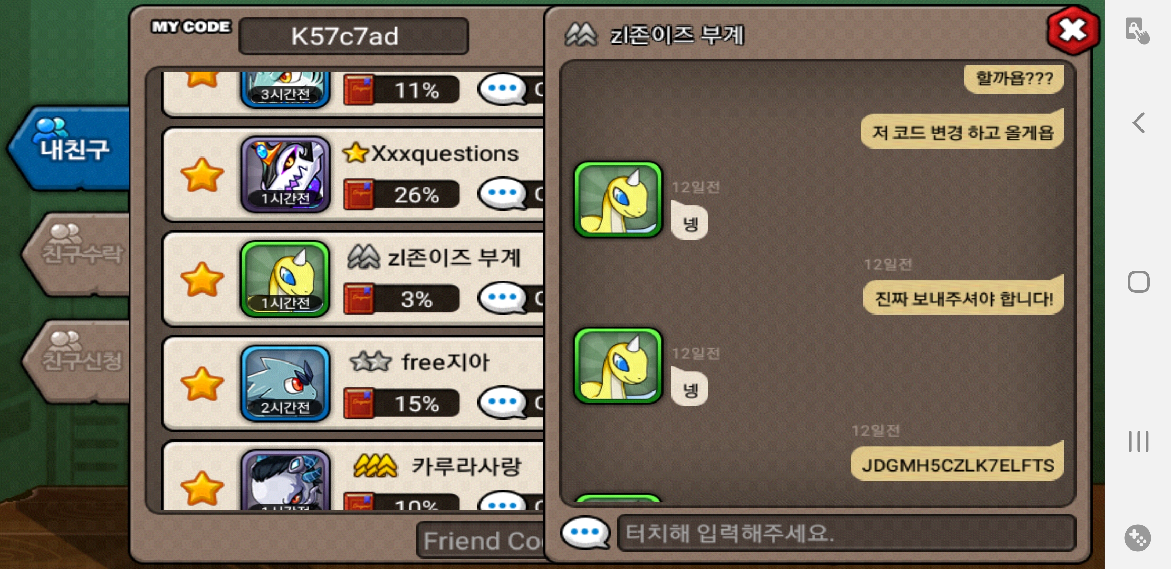Click red book icon beside 15%
Screen dimensions: 1171x569
point(359,404)
